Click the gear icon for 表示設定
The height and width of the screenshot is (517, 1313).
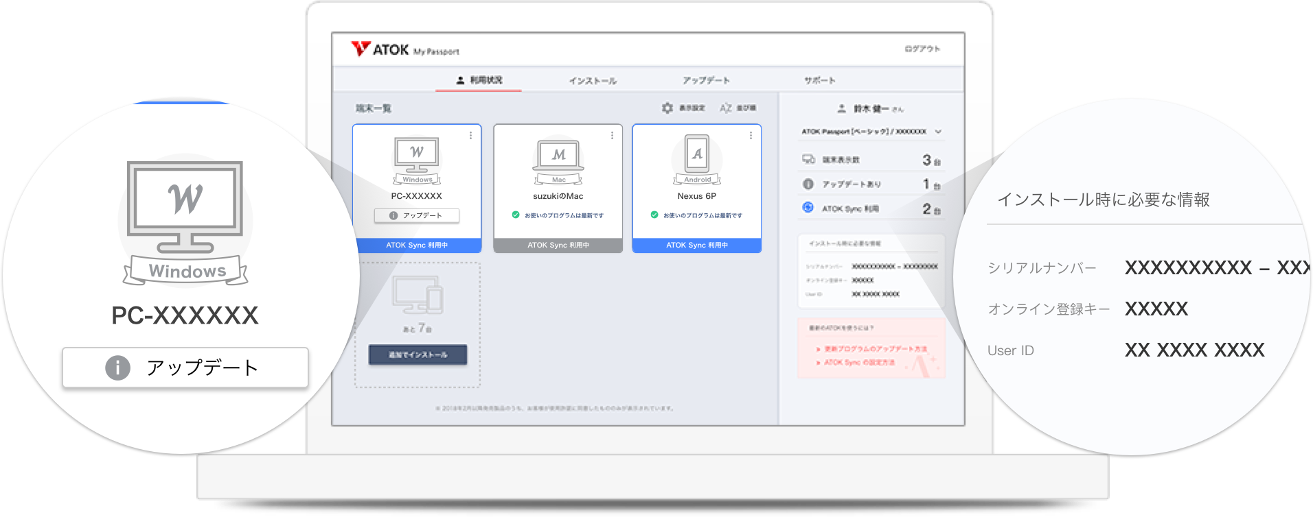click(667, 108)
